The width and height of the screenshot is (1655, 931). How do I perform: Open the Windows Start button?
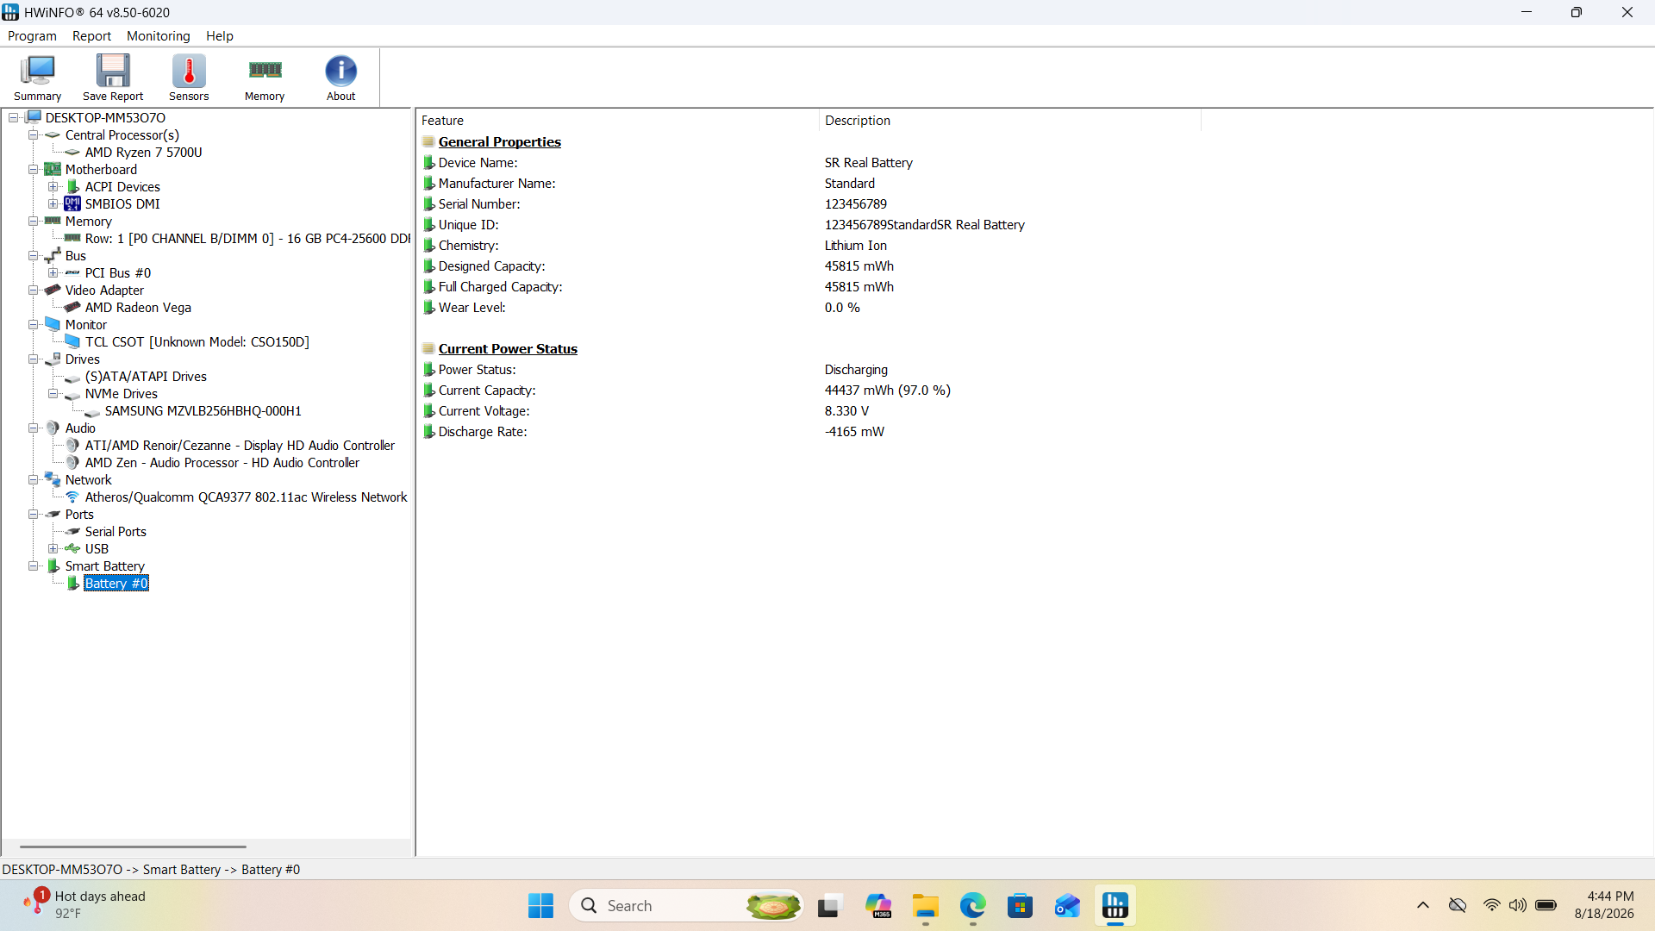(541, 905)
